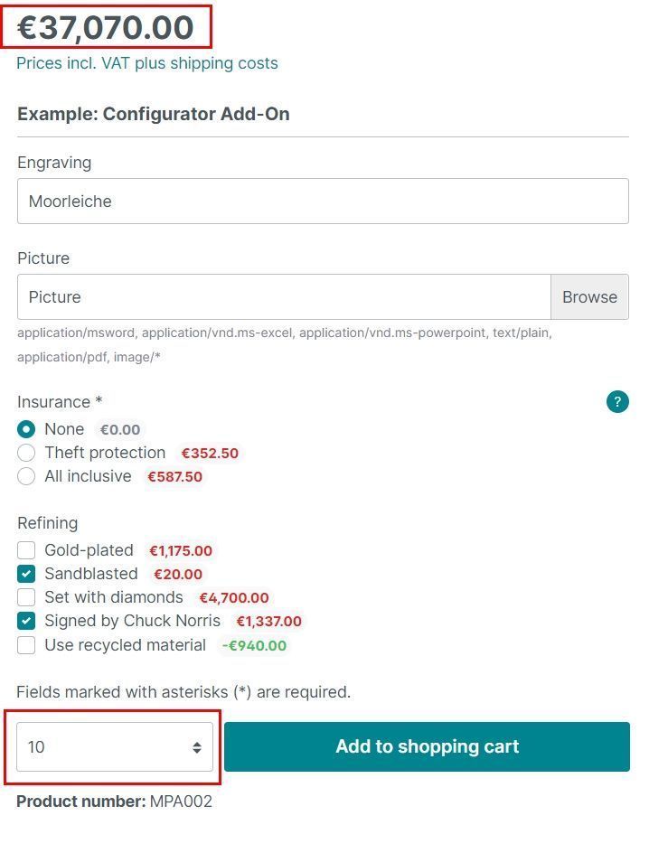Uncheck Signed by Chuck Norris
Screen dimensions: 649x853
tap(27, 621)
